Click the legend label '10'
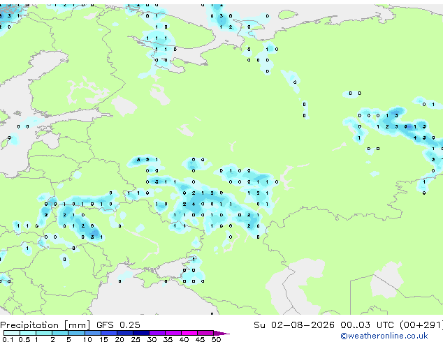443x342 pixels. [x=87, y=339]
